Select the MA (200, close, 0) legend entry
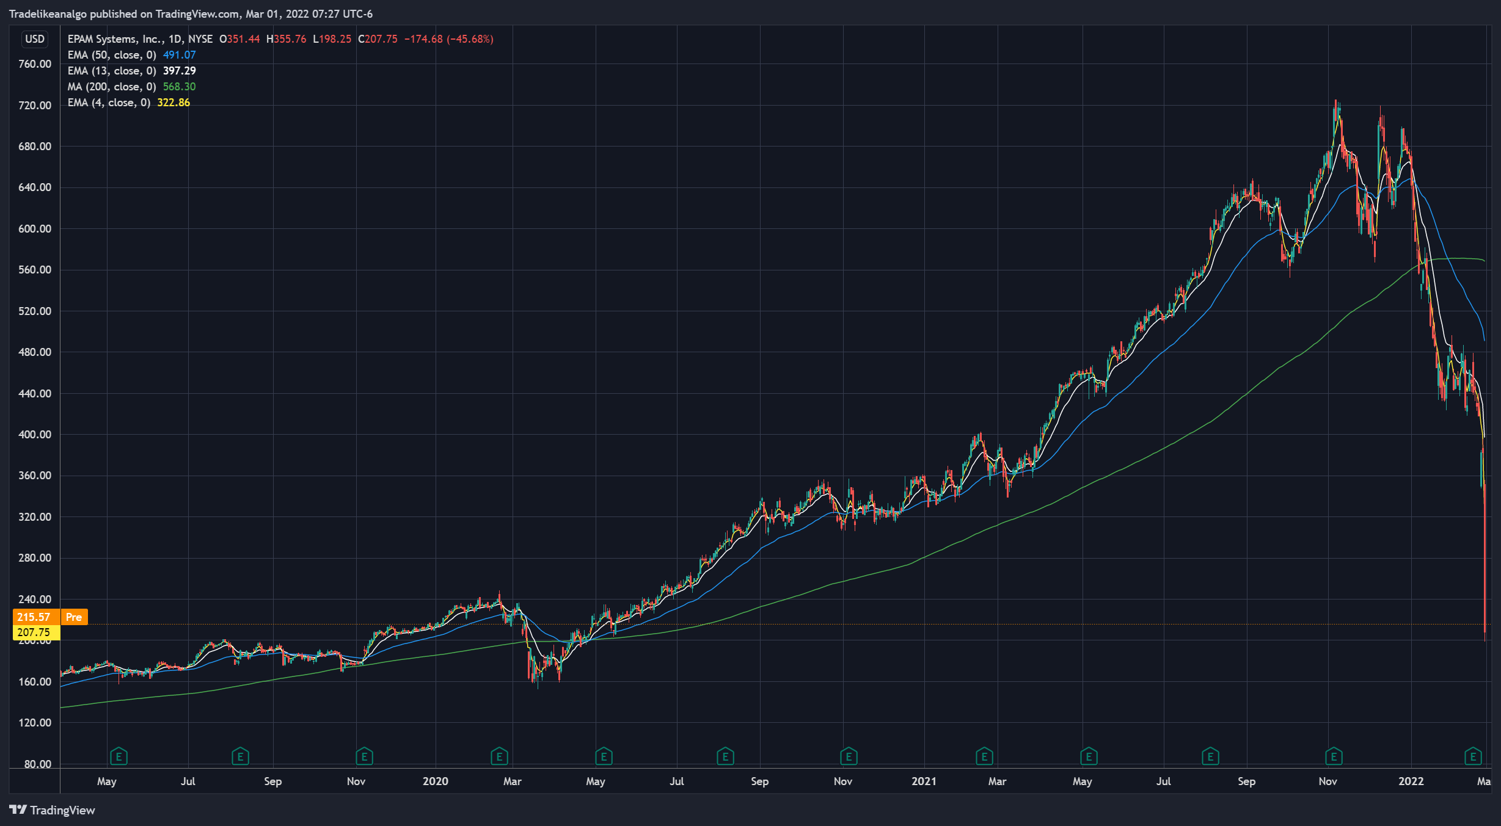Screen dimensions: 1501x826 112,87
